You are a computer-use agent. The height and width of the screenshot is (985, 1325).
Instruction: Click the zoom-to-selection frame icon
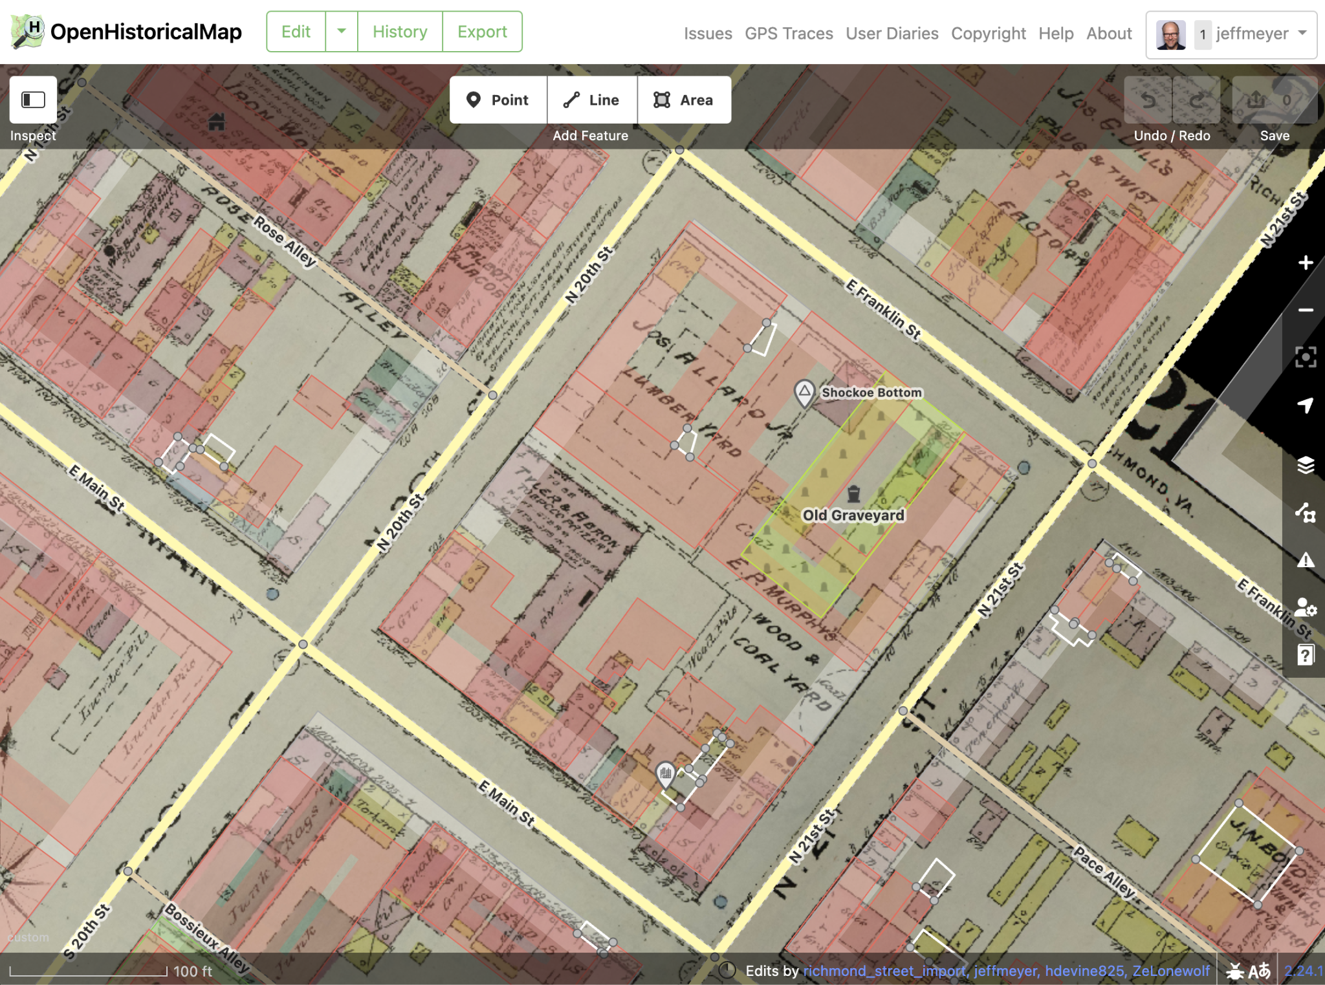click(1306, 357)
